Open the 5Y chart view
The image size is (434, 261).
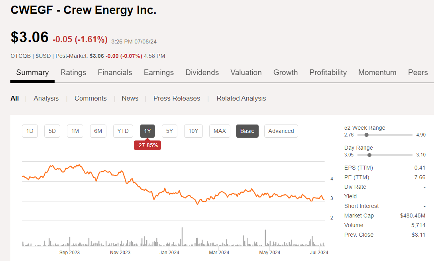coord(169,131)
